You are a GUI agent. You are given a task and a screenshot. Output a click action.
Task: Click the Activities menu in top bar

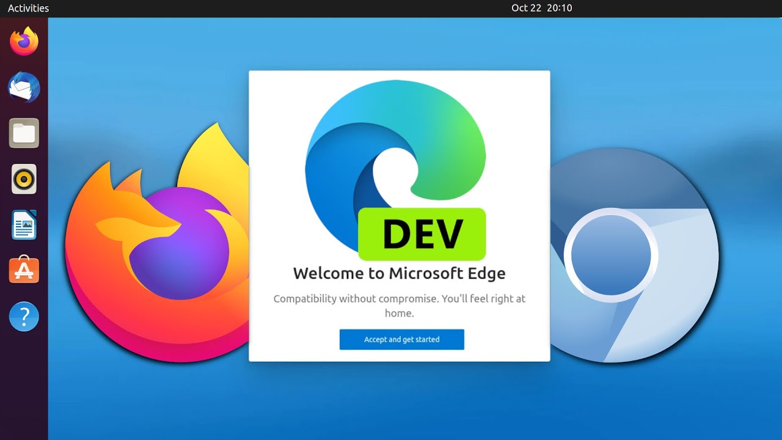pyautogui.click(x=28, y=8)
